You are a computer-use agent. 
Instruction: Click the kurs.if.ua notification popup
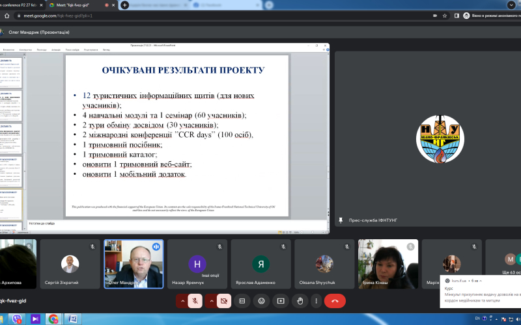click(x=481, y=291)
